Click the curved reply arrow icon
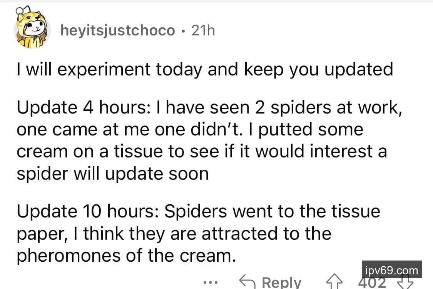Viewport: 433px width, 289px height. pyautogui.click(x=247, y=281)
